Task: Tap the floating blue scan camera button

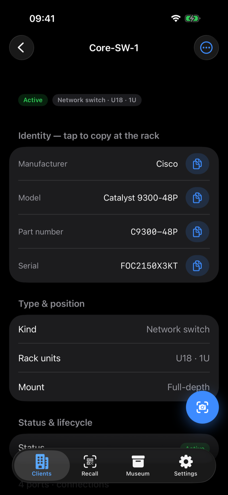Action: click(x=202, y=407)
